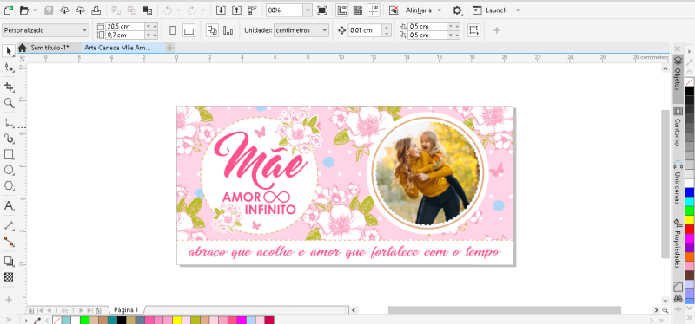Select the Artistic Media tool
695x324 pixels.
pos(9,139)
